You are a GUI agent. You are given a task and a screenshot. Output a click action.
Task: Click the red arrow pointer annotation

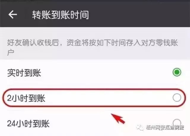(118, 119)
